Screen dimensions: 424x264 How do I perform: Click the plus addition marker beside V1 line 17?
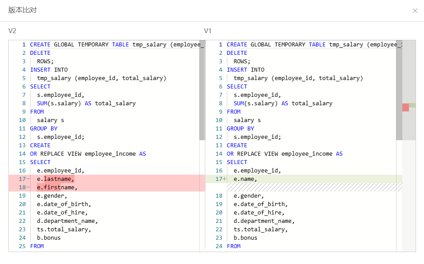click(225, 179)
